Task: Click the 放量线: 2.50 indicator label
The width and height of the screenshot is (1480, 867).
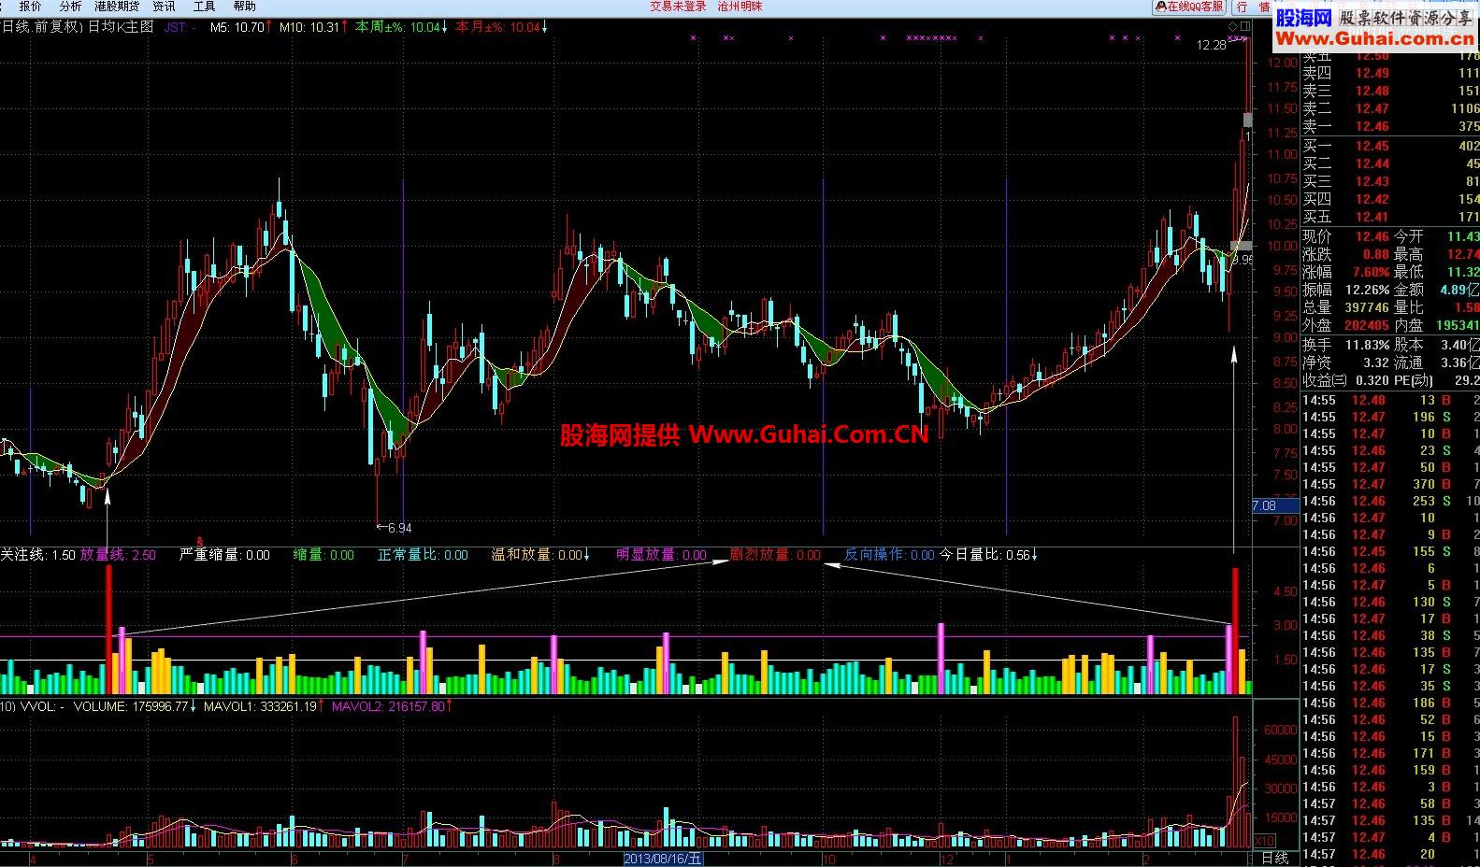Action: [x=118, y=555]
